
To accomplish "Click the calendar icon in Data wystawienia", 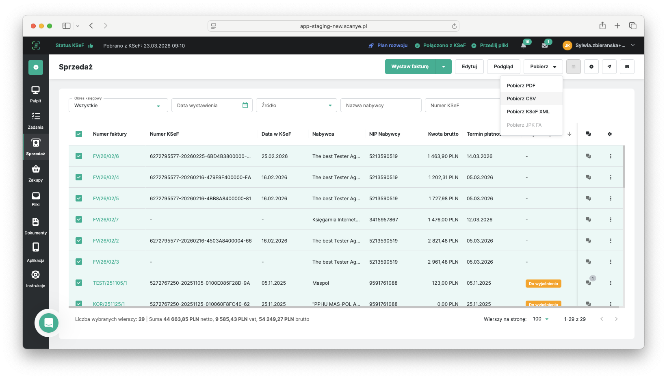I will pyautogui.click(x=245, y=105).
